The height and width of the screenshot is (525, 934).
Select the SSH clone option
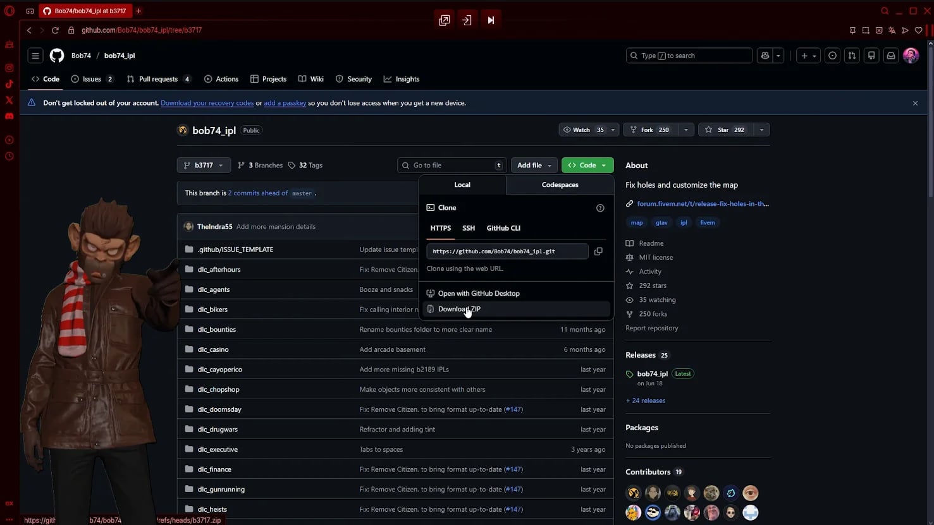468,228
